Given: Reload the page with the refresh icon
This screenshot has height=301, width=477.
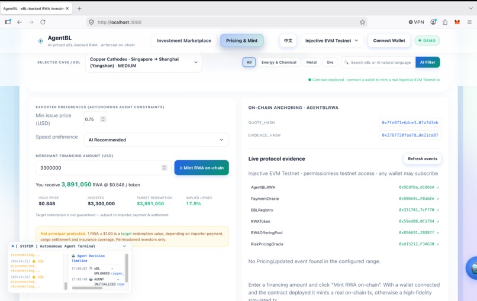Looking at the screenshot, I should [x=43, y=22].
